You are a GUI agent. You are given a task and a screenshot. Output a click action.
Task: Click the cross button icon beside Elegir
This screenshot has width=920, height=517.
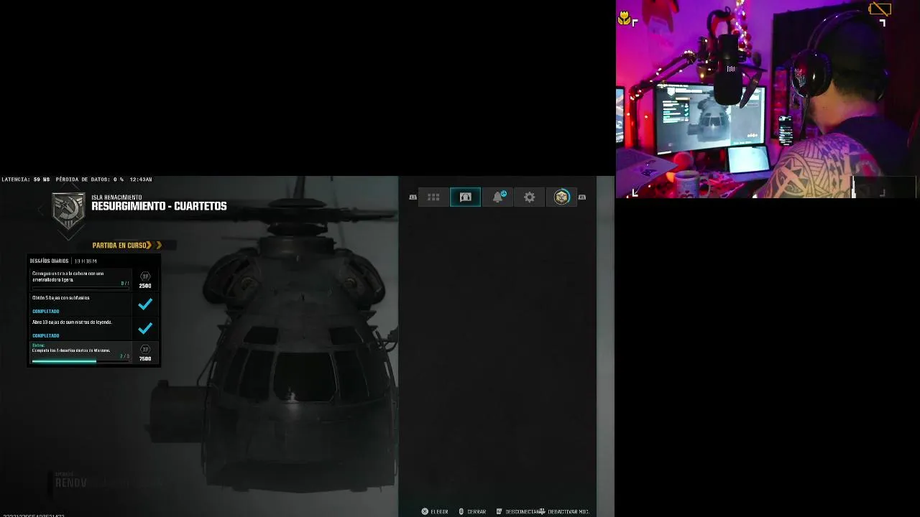click(425, 511)
